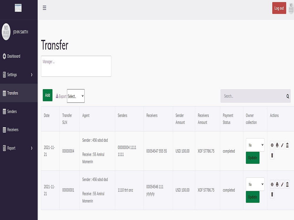The height and width of the screenshot is (220, 294).
Task: Click bank icon for transfer 00000001
Action: [287, 185]
